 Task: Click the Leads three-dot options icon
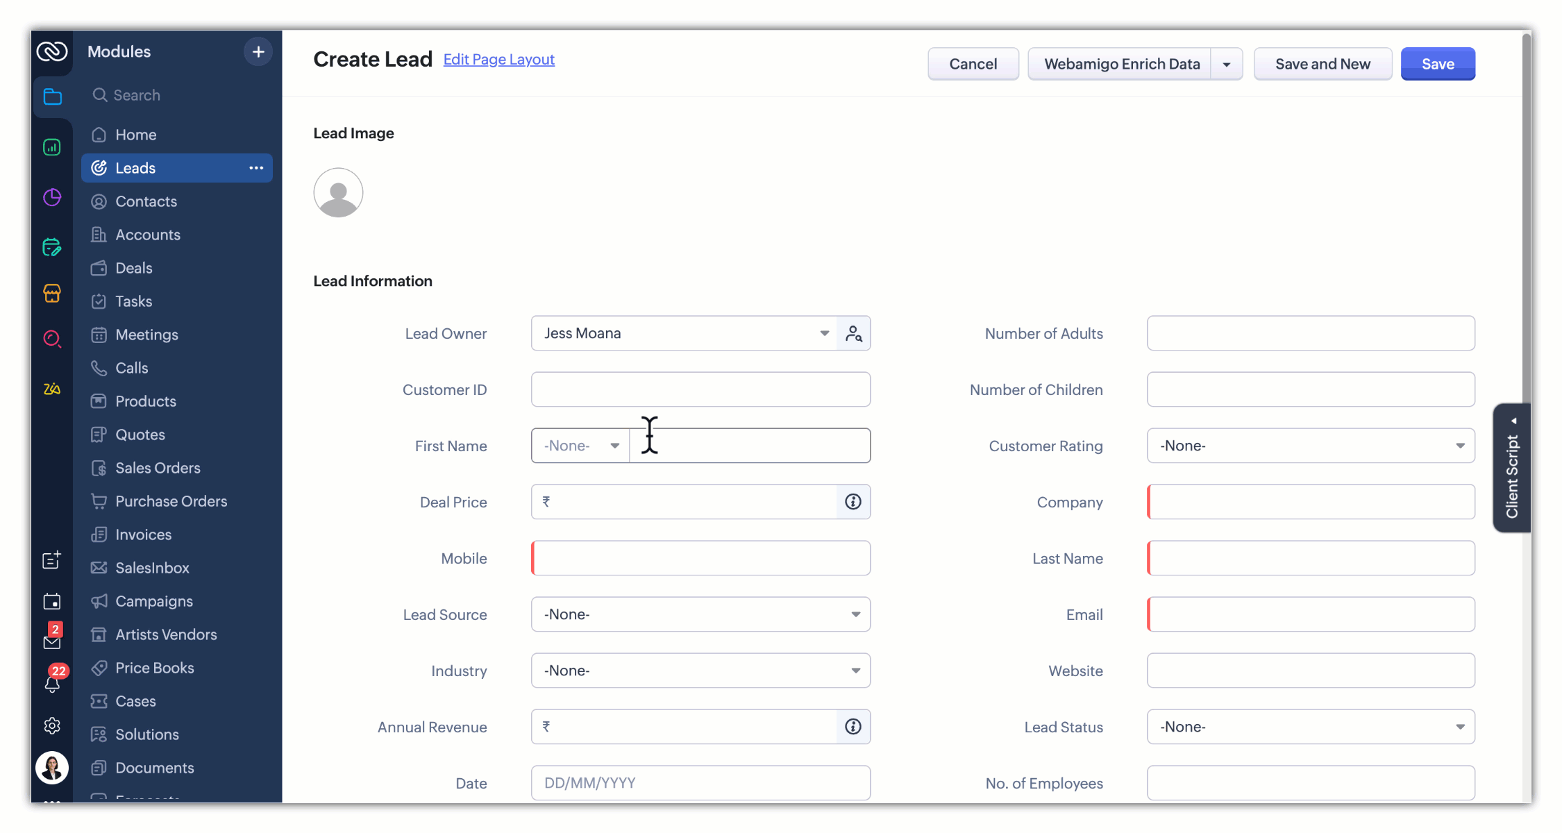point(256,168)
